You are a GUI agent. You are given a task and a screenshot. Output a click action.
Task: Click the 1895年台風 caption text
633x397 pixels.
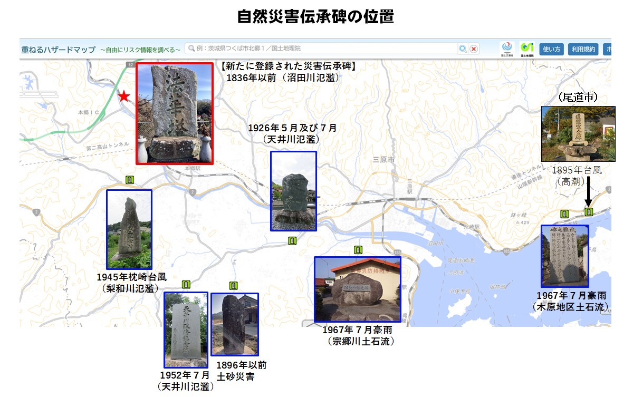(x=576, y=170)
